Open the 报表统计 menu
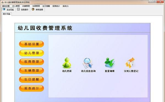Image resolution: width=165 pixels, height=102 pixels. 56,6
